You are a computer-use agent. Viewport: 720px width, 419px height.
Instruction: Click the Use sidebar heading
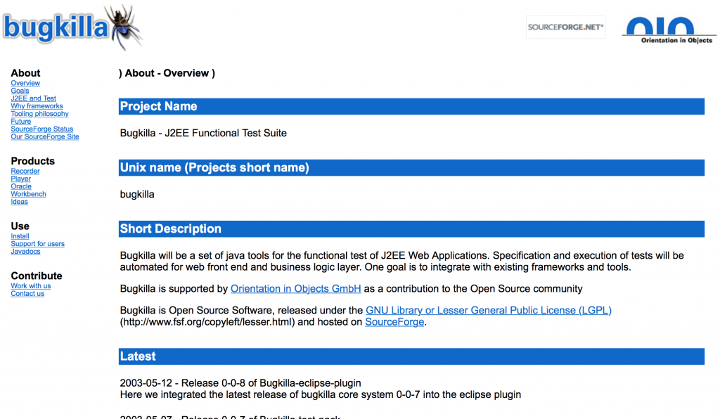(20, 226)
